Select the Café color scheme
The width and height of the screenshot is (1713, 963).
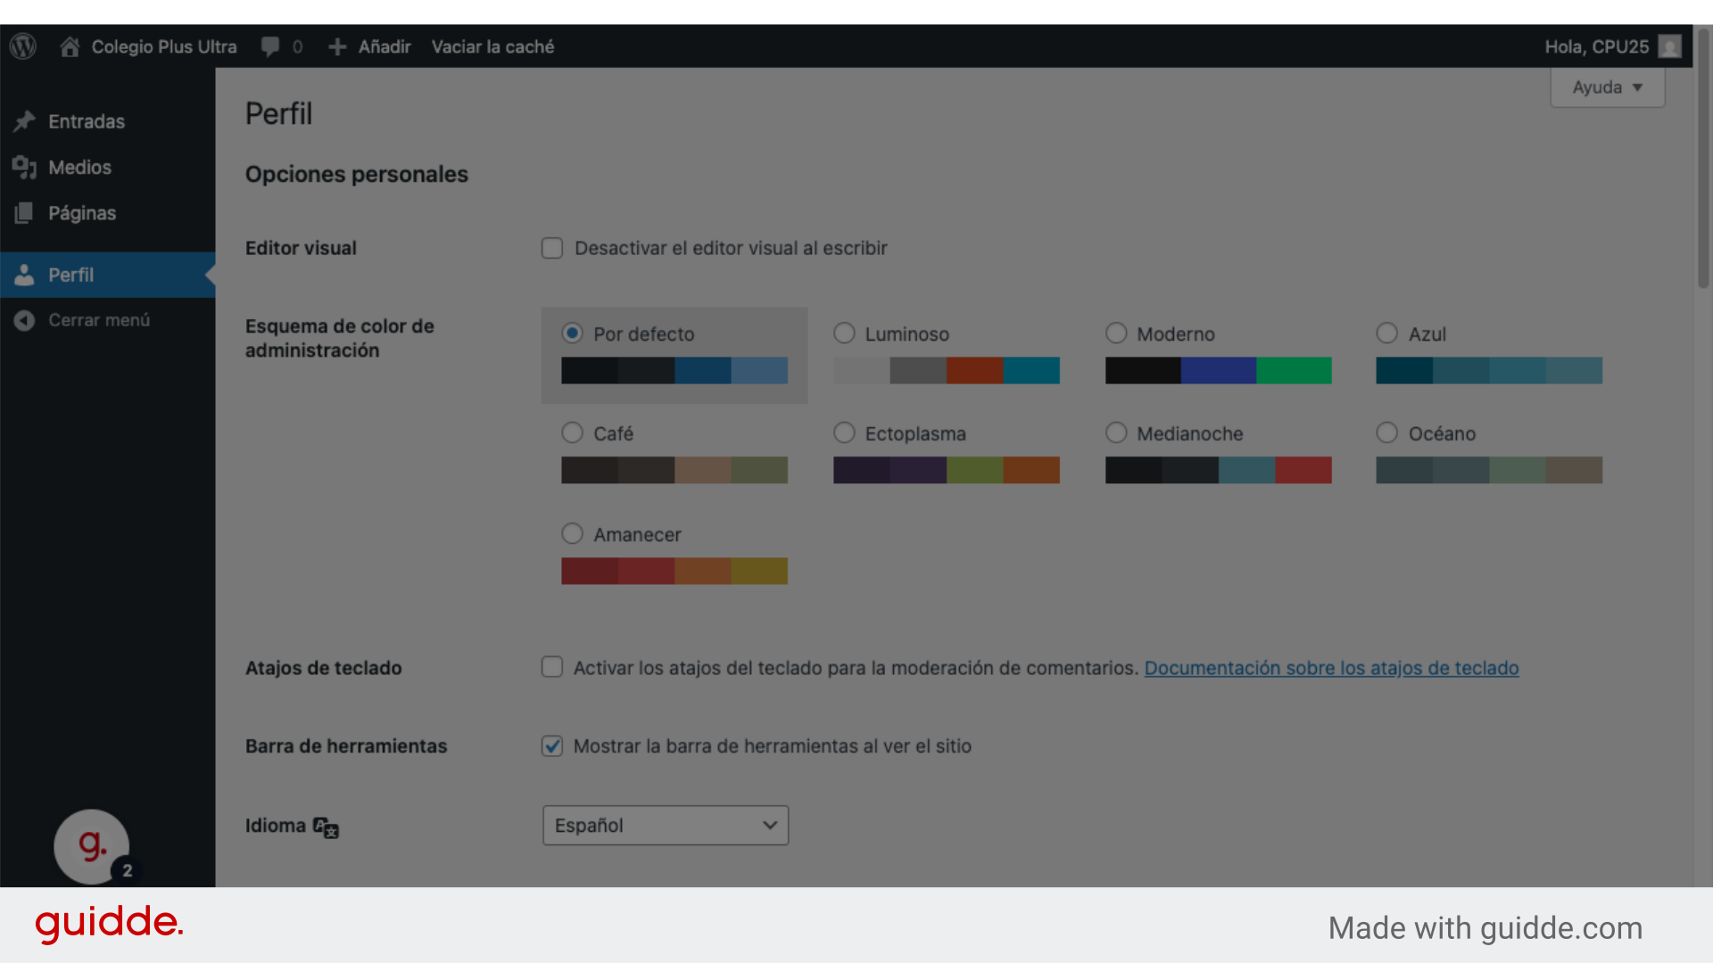(572, 432)
